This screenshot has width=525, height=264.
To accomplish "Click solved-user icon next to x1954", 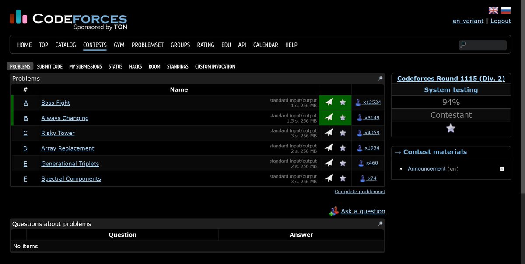I will [360, 148].
